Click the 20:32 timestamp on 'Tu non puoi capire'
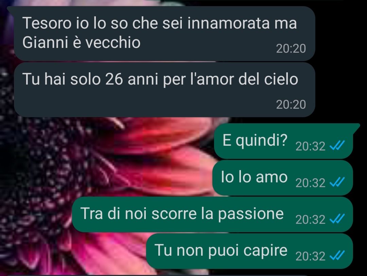Viewport: 367px width, 276px height. pos(310,256)
